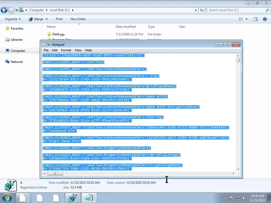Viewport: 271px width, 203px height.
Task: Click the ContextMenuHandlers\7-Zip registry line
Action: coord(101,76)
